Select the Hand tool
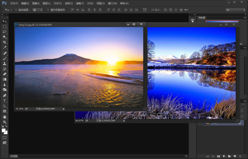 pos(5,117)
